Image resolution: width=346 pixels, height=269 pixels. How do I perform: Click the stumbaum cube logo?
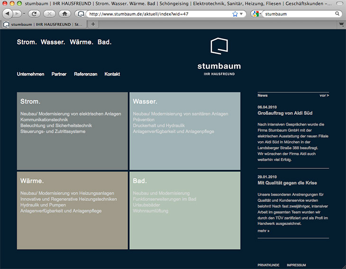pyautogui.click(x=219, y=46)
